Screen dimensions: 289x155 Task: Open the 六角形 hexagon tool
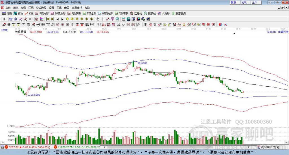click(x=164, y=13)
